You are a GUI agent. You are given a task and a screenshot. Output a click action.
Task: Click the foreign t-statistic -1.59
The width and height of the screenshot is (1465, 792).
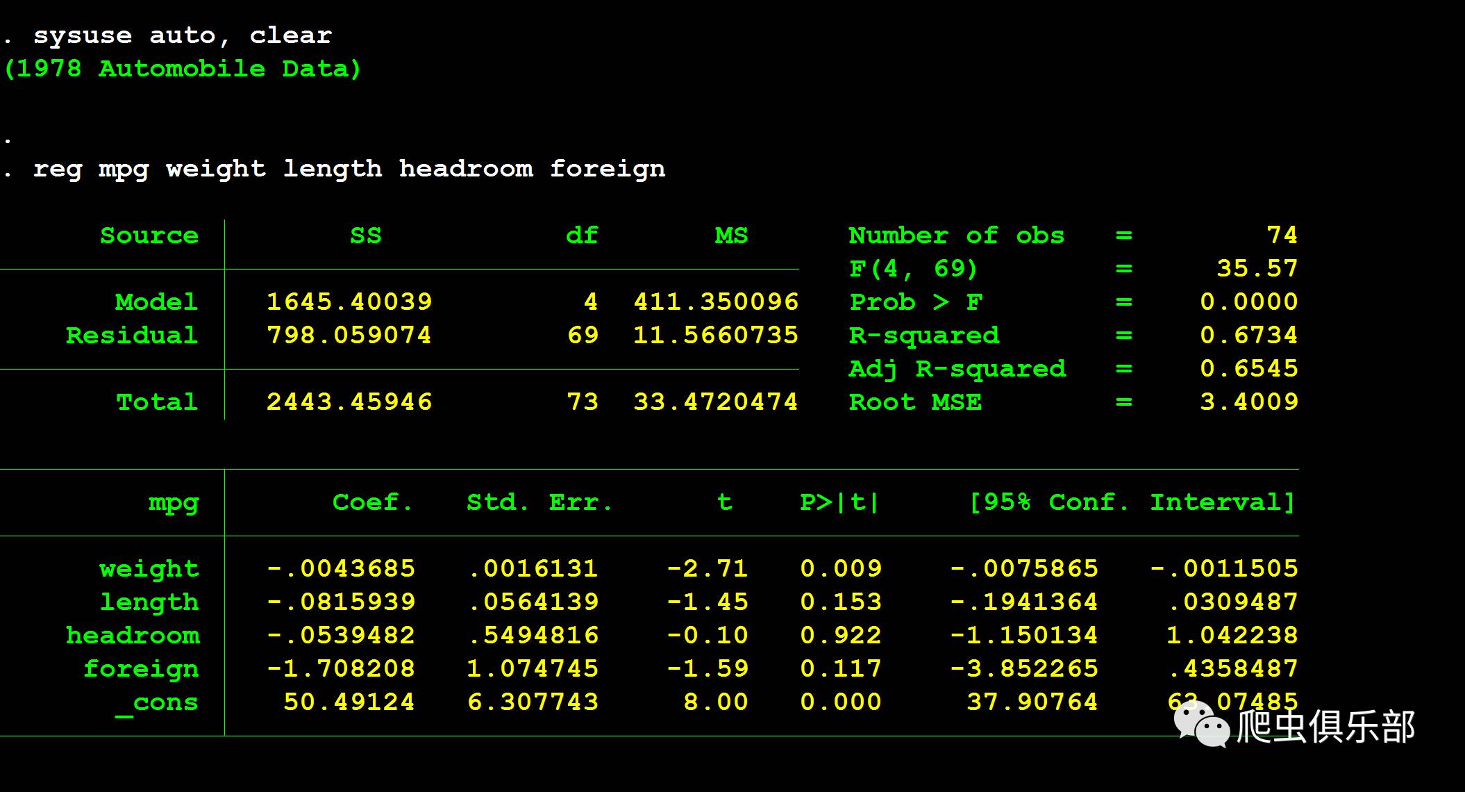click(x=708, y=669)
